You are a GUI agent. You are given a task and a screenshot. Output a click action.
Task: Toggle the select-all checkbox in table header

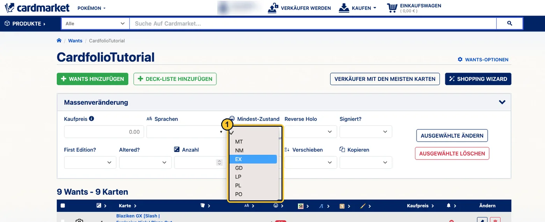tap(63, 206)
